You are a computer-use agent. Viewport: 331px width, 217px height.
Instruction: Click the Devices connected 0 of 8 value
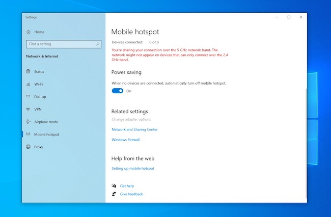tap(154, 42)
